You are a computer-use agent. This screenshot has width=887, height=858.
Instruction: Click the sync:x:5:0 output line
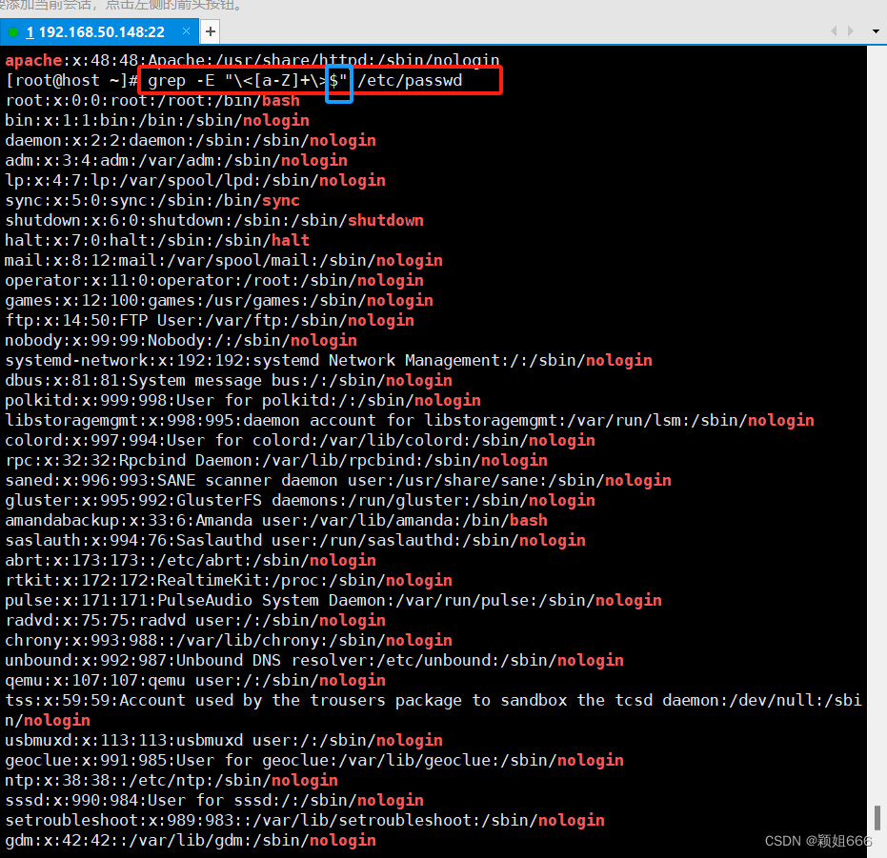152,200
